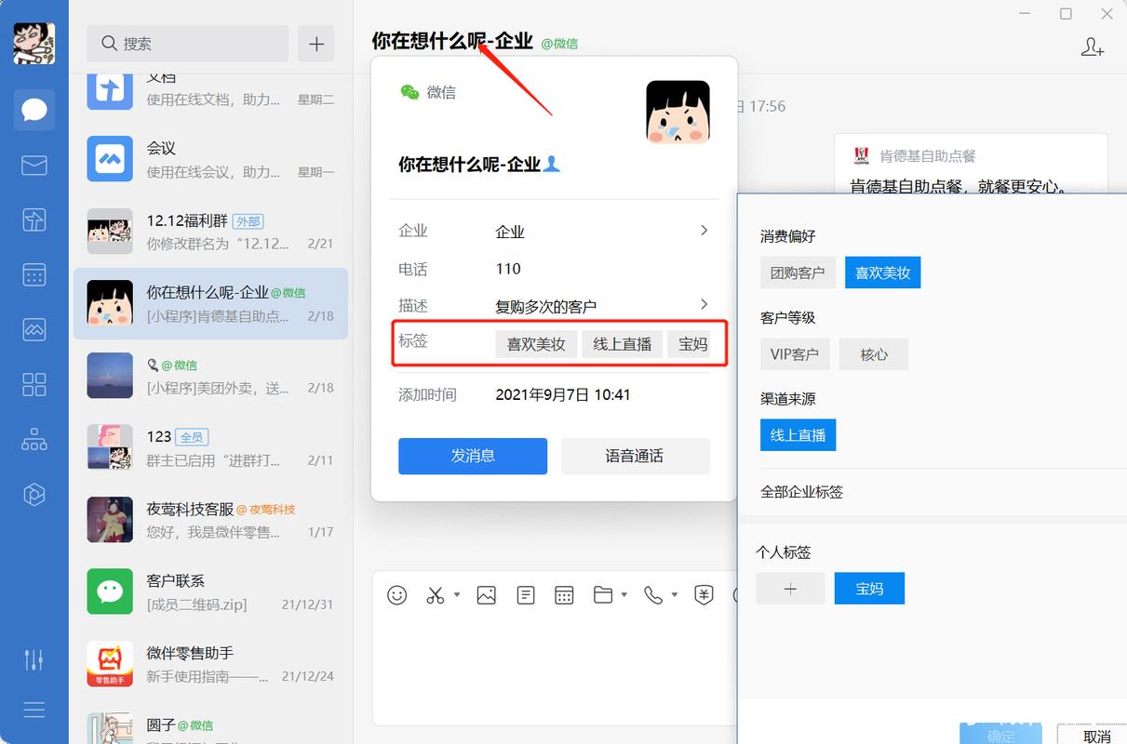This screenshot has width=1127, height=744.
Task: Click the 语音通话 button
Action: click(635, 456)
